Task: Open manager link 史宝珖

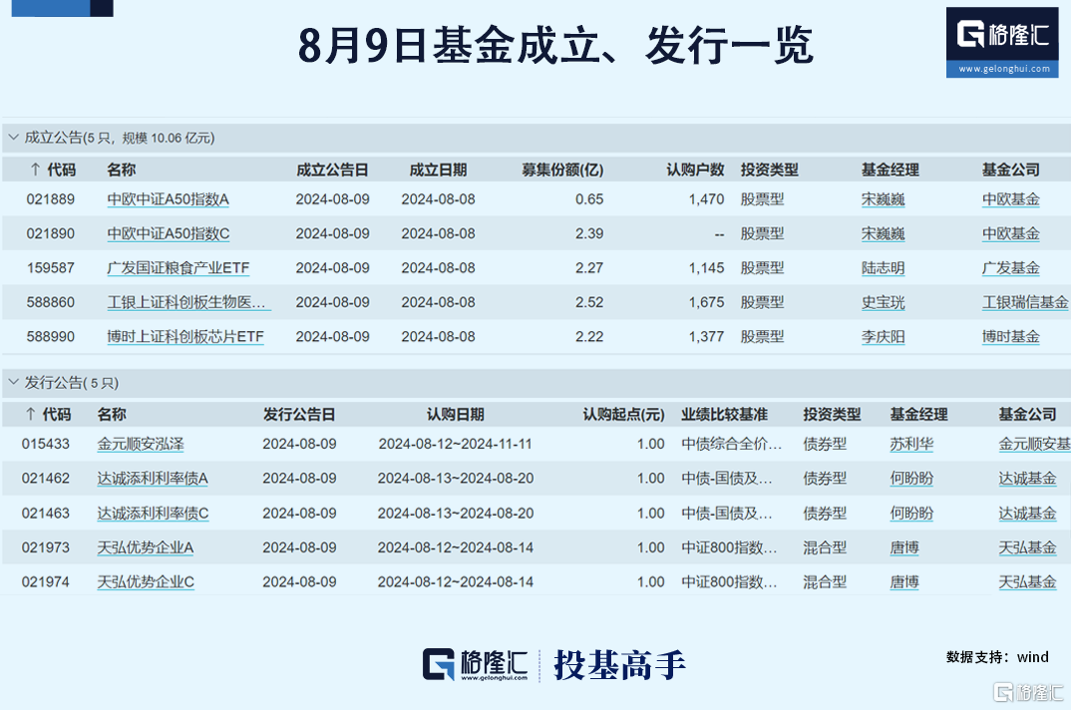Action: [x=884, y=302]
